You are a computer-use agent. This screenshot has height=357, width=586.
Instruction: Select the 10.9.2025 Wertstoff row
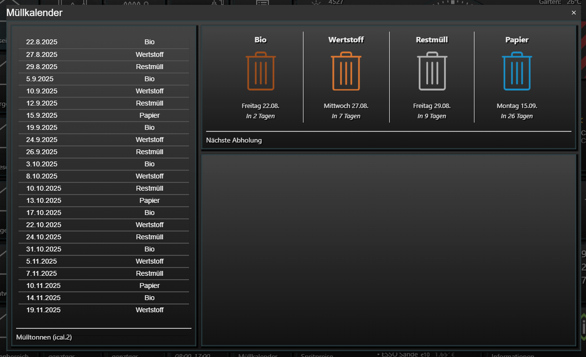point(104,91)
